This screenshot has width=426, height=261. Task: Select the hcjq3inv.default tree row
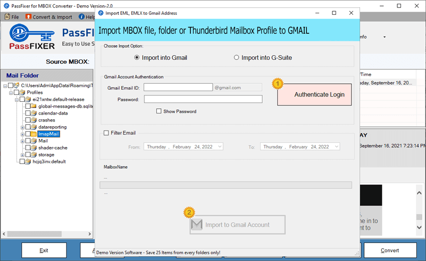(49, 161)
